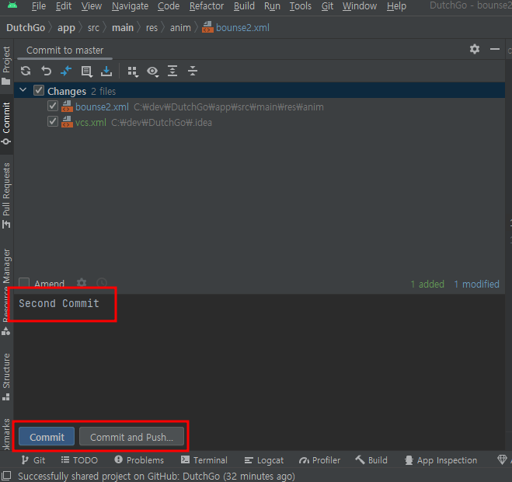
Task: Click the Collapse All icon
Action: [x=193, y=71]
